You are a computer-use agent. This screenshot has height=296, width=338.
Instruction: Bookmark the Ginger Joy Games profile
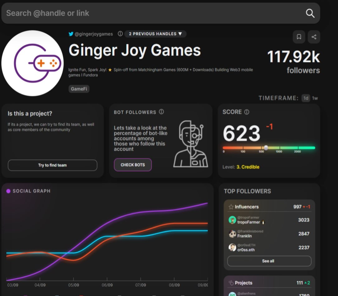coord(299,37)
